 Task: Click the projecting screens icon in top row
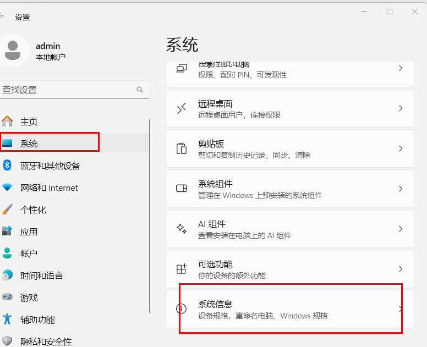coord(182,68)
